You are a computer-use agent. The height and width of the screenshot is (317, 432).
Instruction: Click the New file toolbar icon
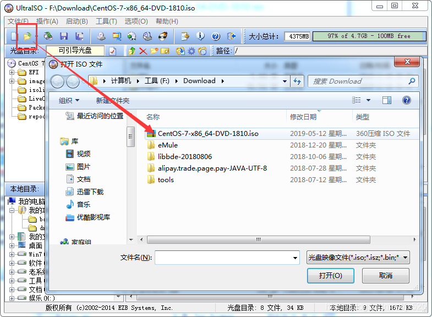tap(14, 36)
